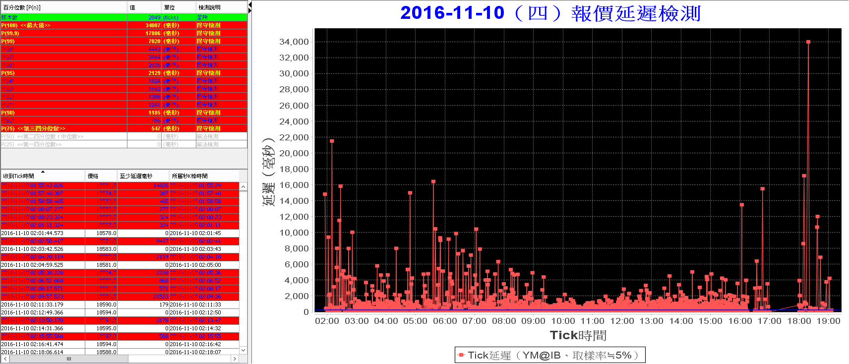
Task: Select the P(90) row
Action: tap(124, 113)
